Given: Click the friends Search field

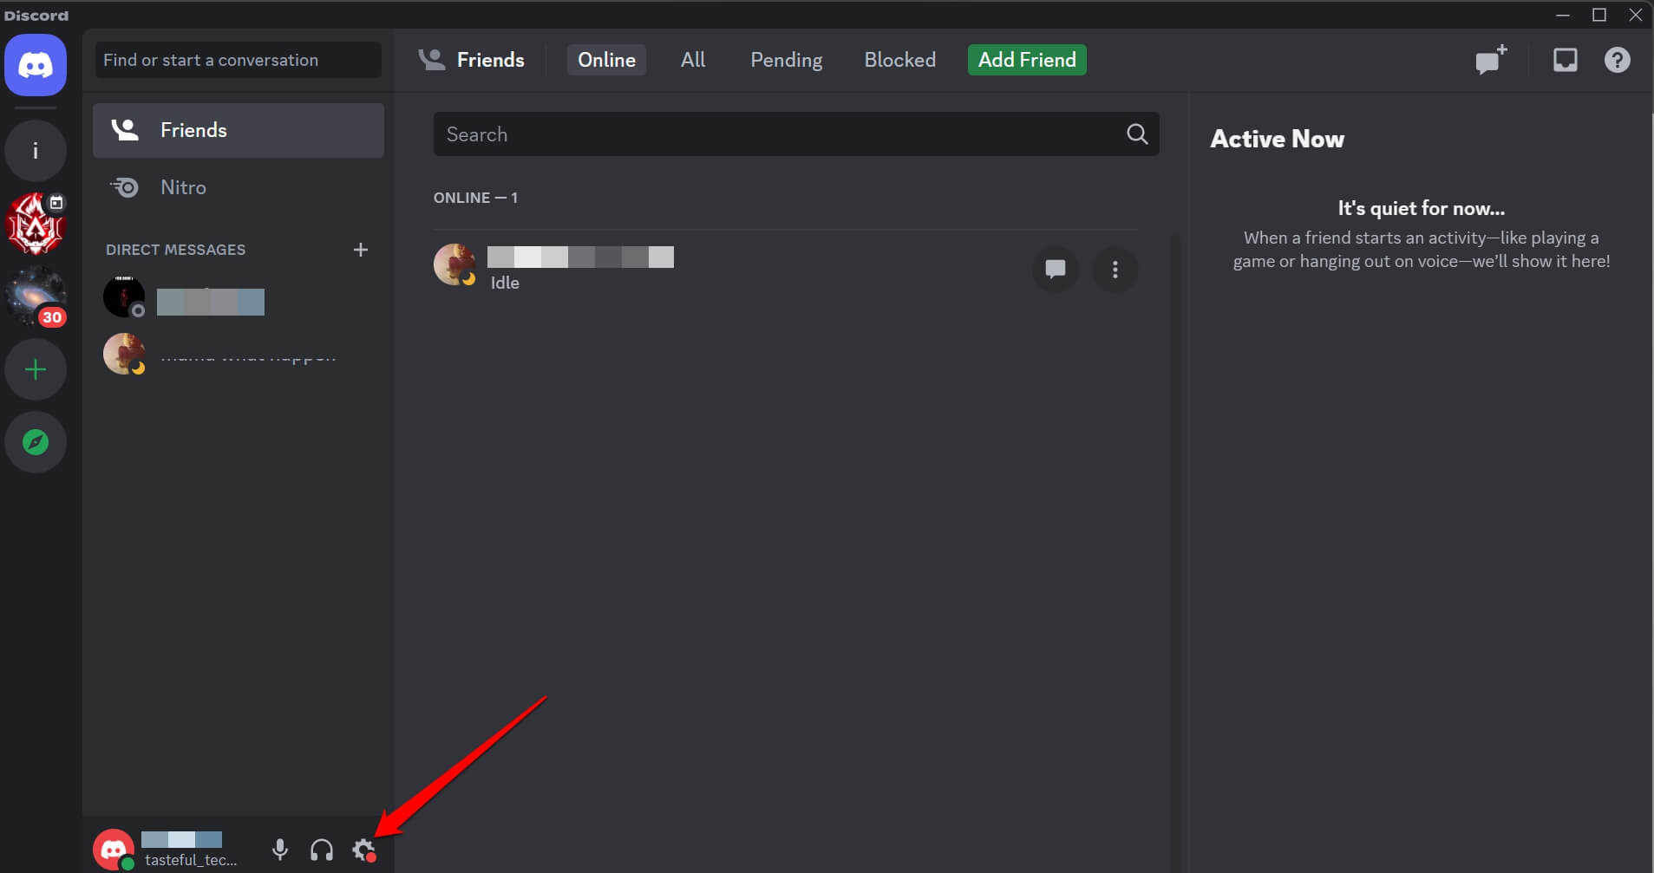Looking at the screenshot, I should click(796, 134).
